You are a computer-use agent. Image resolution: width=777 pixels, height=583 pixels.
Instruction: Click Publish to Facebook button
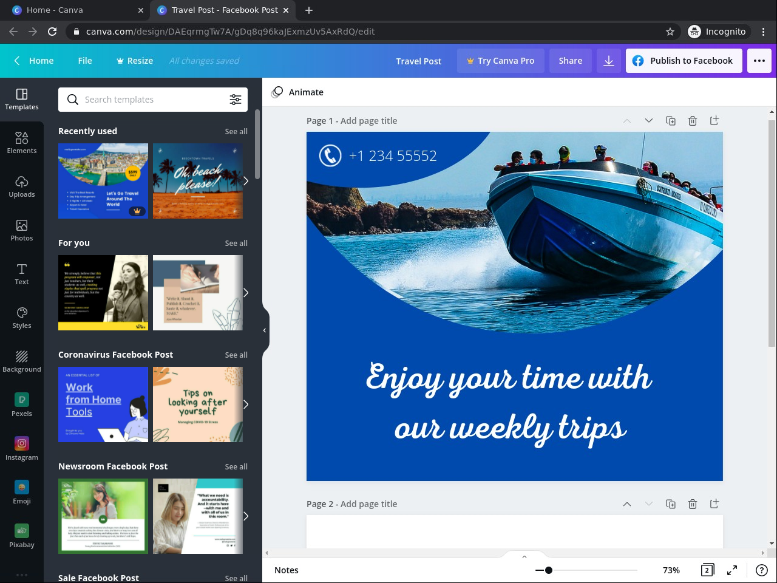coord(684,61)
